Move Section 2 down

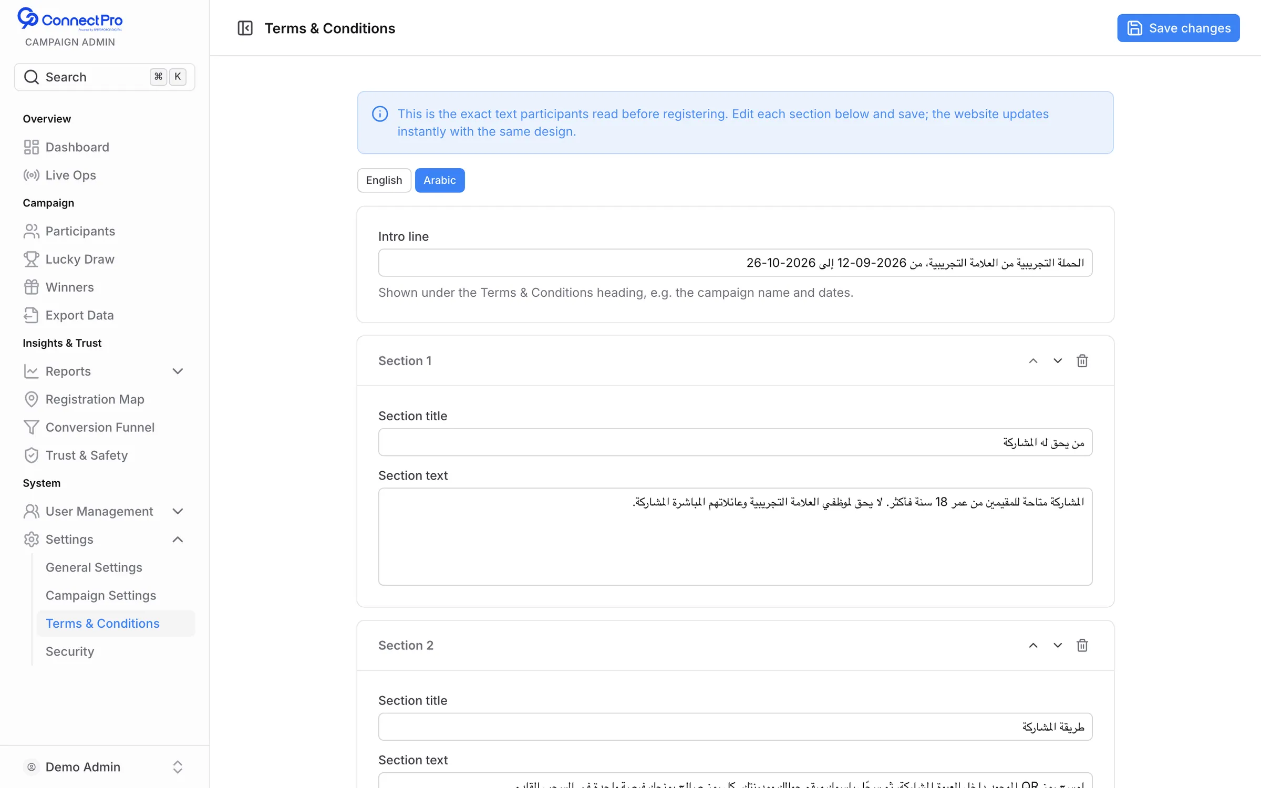tap(1058, 645)
